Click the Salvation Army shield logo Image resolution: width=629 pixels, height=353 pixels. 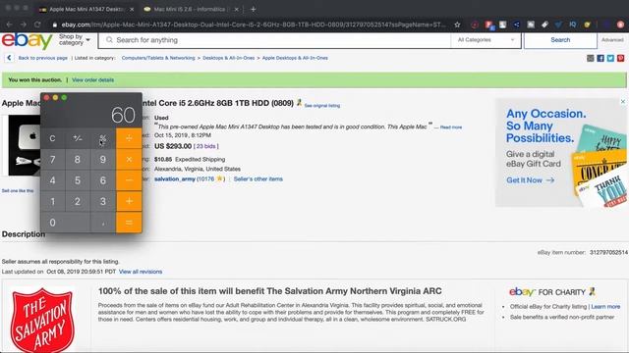[42, 320]
